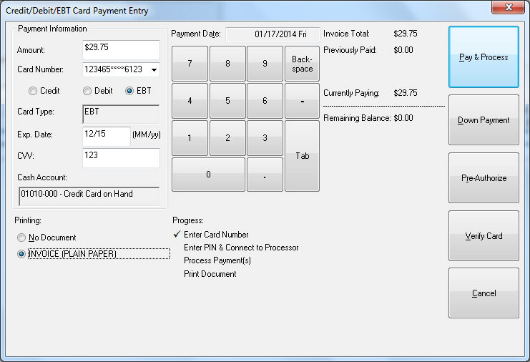Focus the Exp. Date input field

[106, 135]
